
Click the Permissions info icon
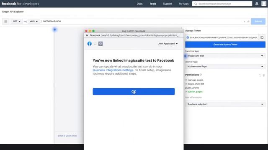201,75
